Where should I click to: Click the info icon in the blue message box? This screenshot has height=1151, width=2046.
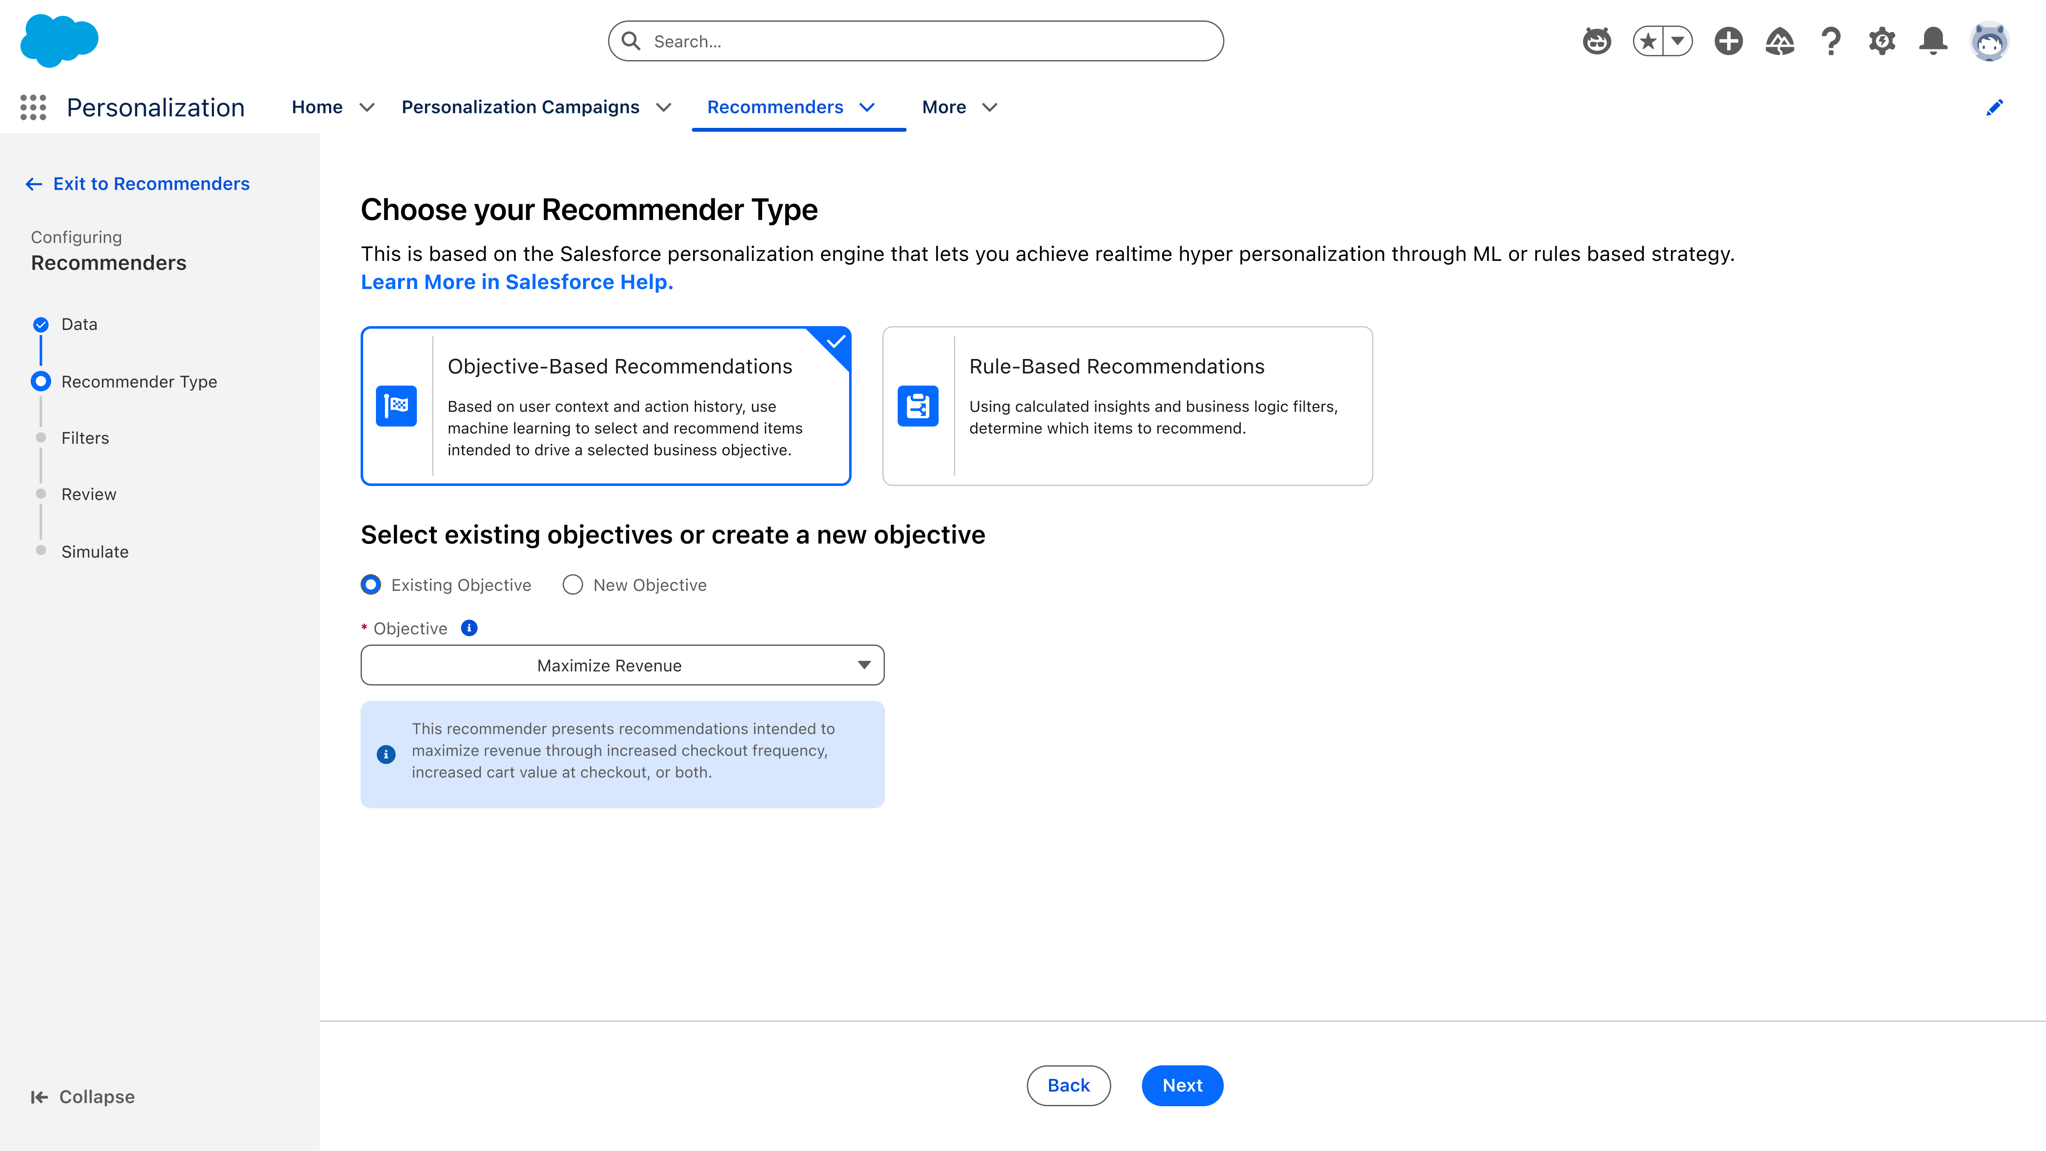[x=386, y=754]
